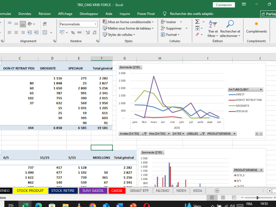The image size is (276, 207).
Task: Expand Styles de cellules gallery
Action: point(119,35)
